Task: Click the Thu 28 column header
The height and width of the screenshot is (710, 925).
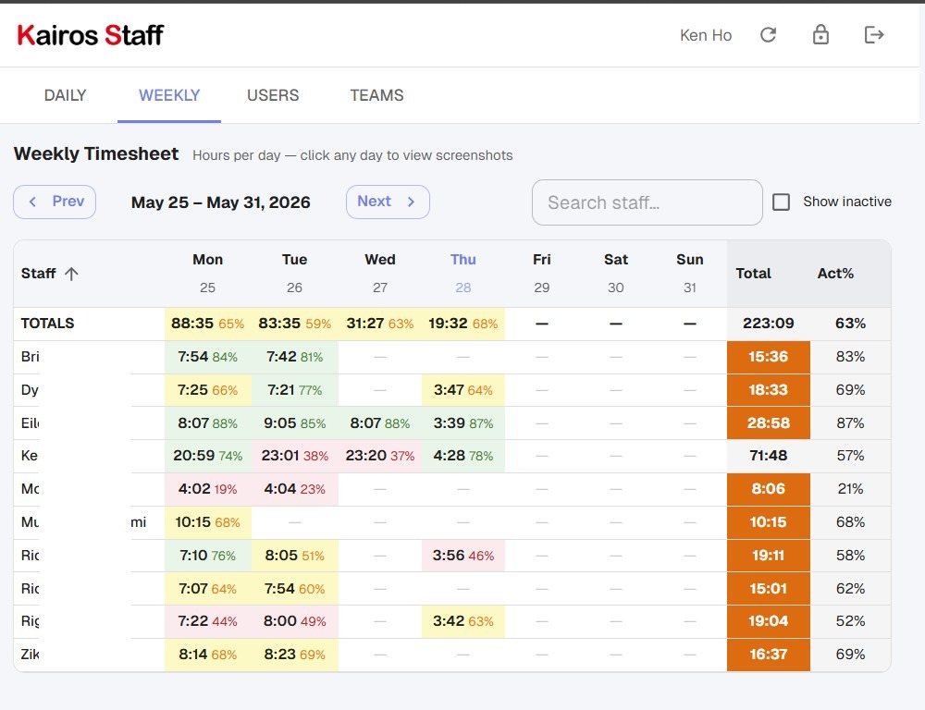Action: [x=463, y=274]
